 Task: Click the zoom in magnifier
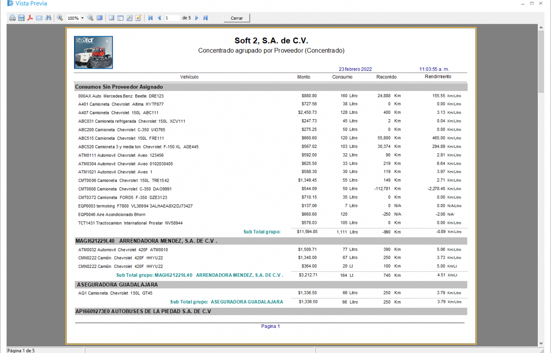[x=60, y=18]
